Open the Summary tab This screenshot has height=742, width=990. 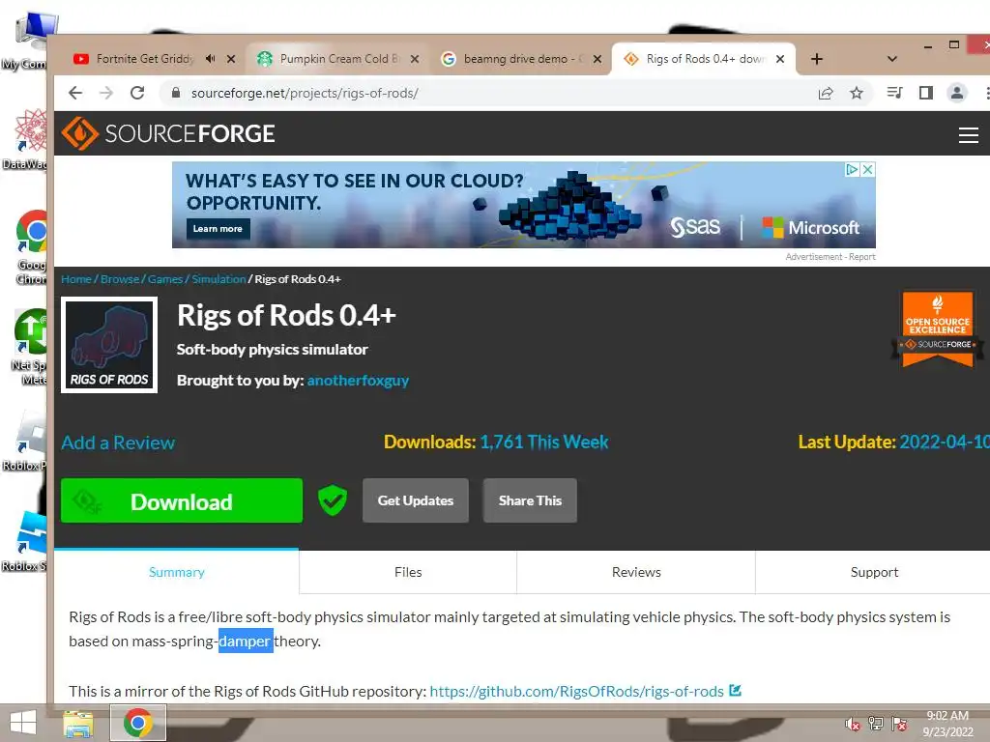click(x=176, y=572)
